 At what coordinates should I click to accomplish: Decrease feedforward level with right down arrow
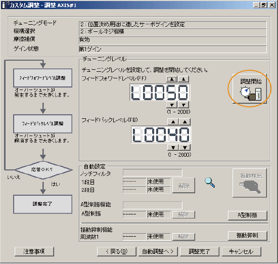pos(183,105)
